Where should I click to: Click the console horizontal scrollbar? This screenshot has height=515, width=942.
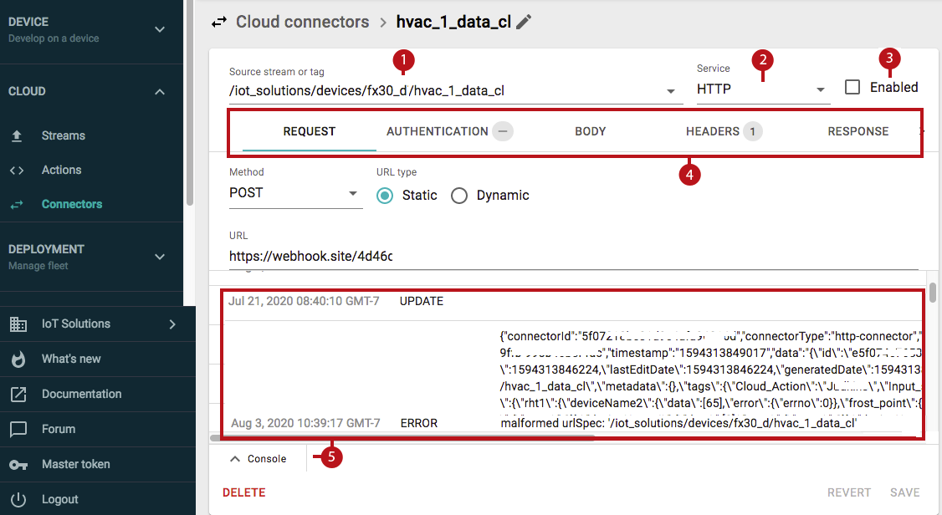click(x=402, y=437)
